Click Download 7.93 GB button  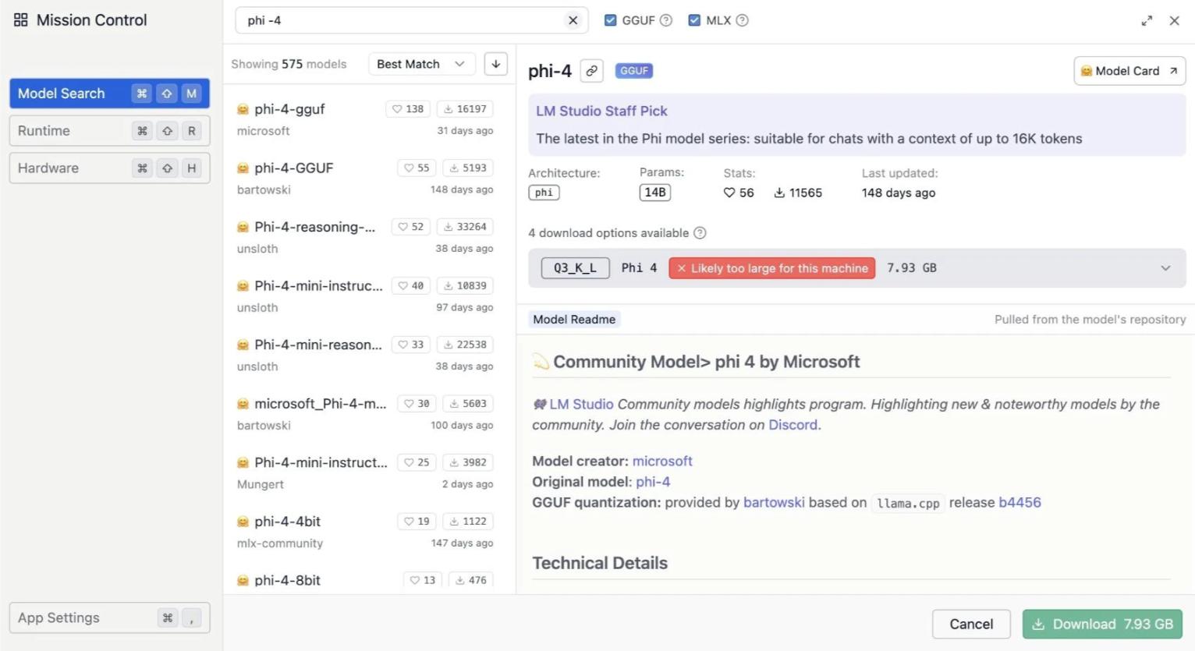pyautogui.click(x=1103, y=624)
